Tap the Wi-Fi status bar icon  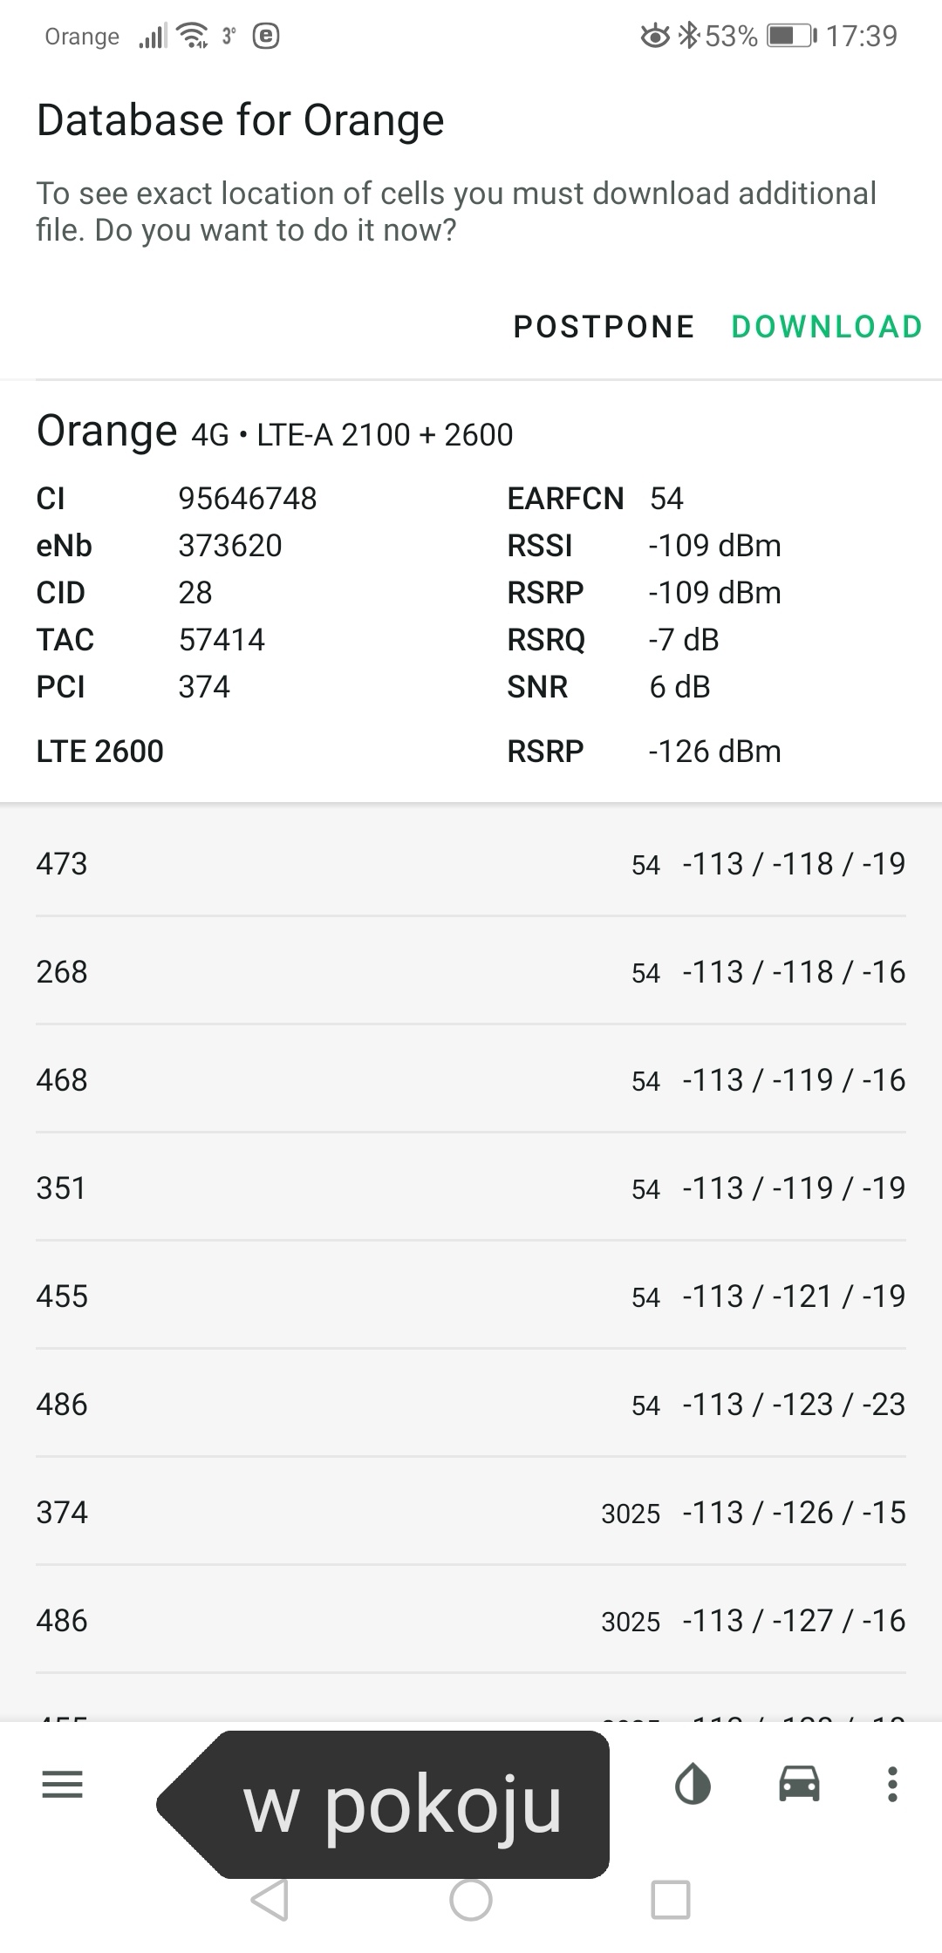192,36
